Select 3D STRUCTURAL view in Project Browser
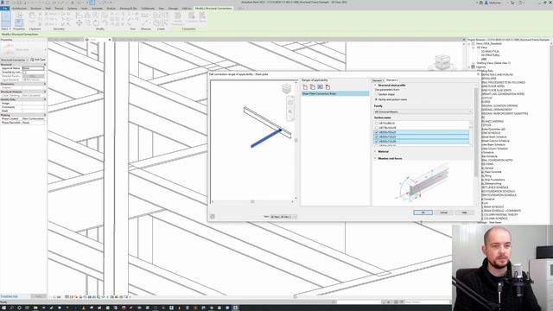This screenshot has height=311, width=553. point(491,55)
